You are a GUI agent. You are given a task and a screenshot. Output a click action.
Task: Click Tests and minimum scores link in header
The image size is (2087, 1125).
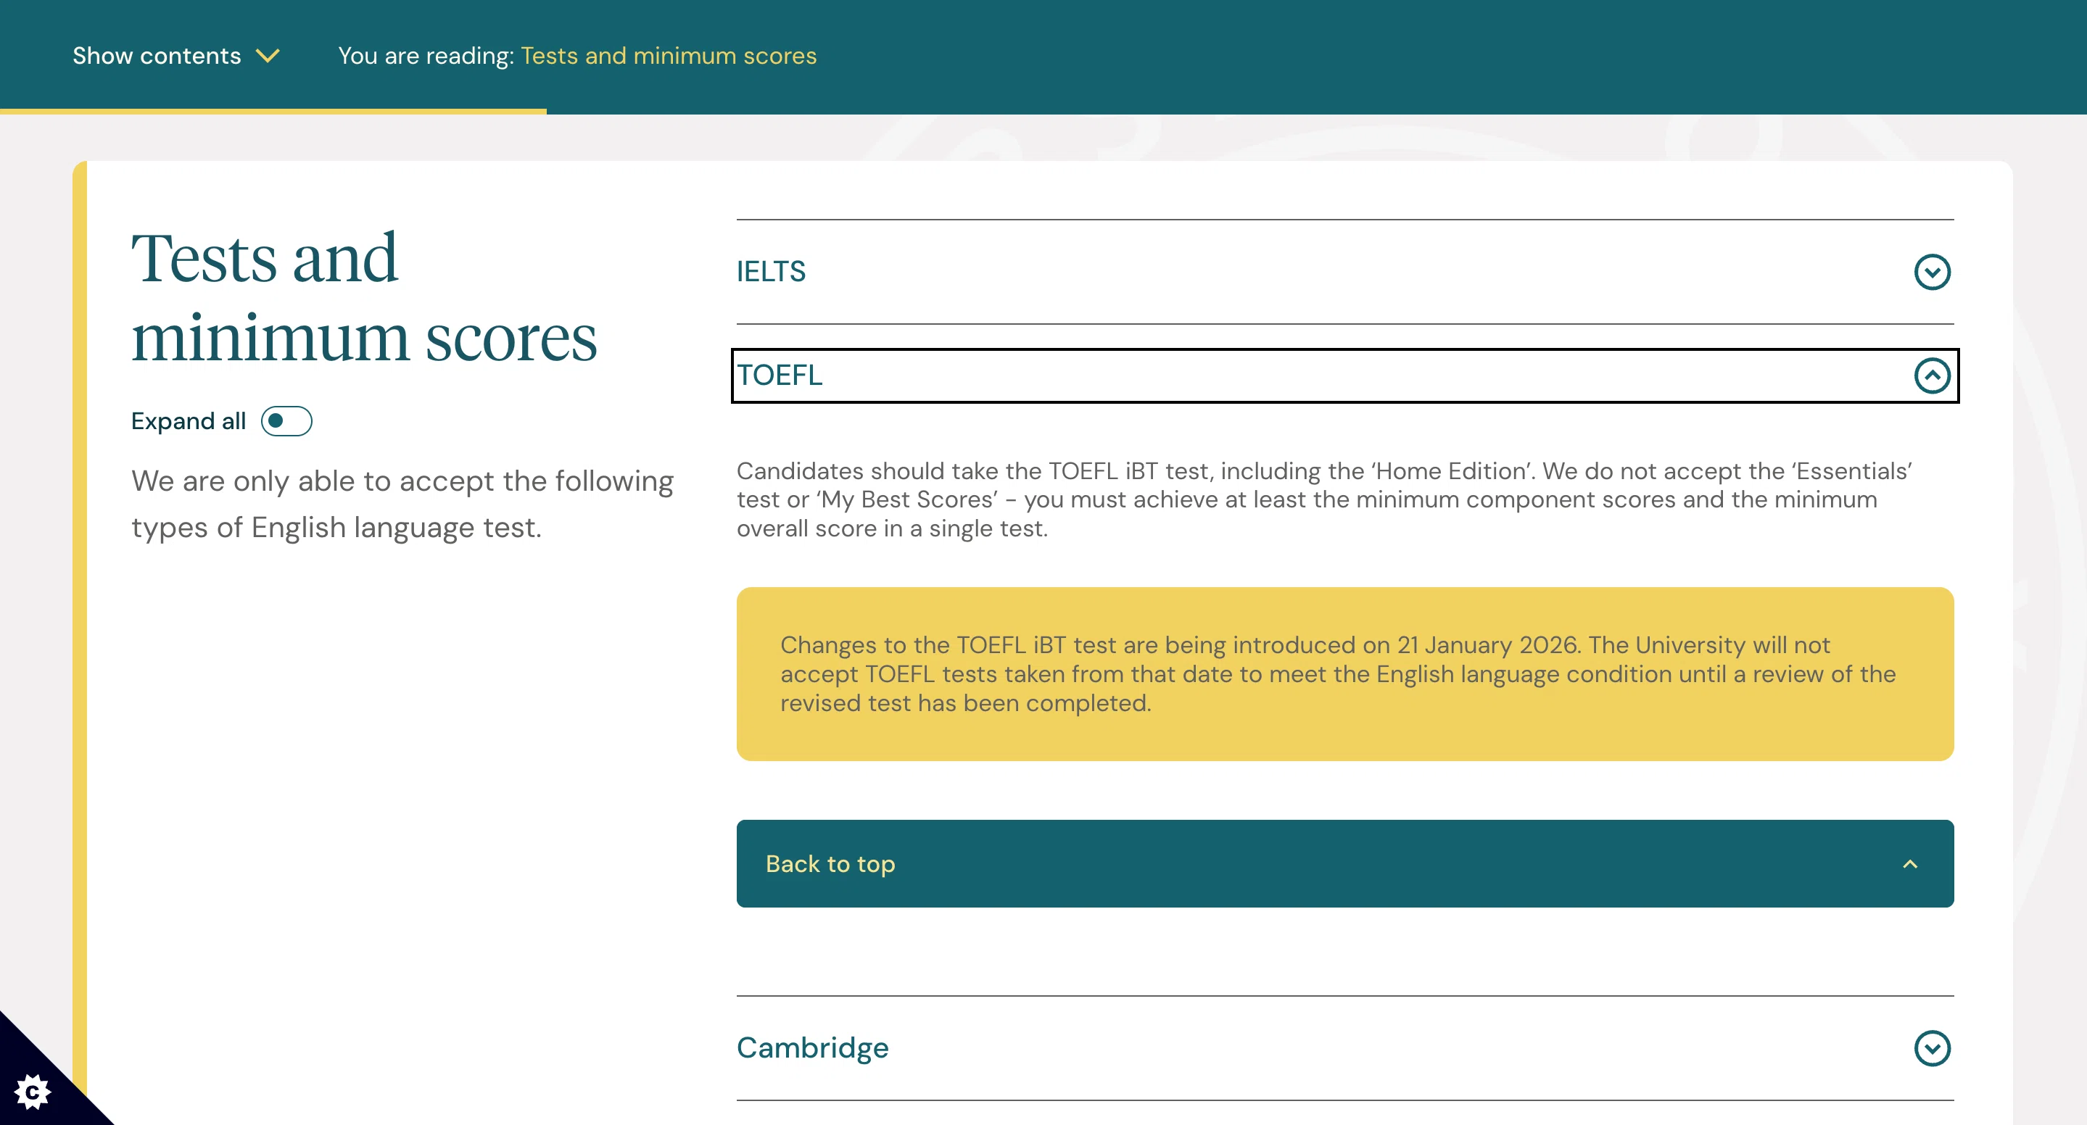(x=669, y=56)
